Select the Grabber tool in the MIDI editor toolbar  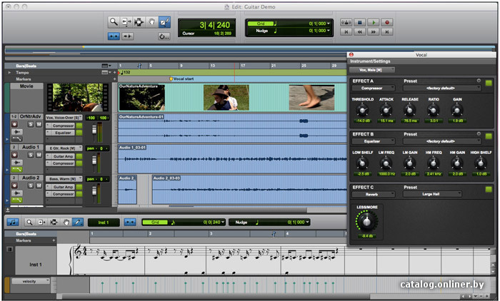pyautogui.click(x=66, y=222)
